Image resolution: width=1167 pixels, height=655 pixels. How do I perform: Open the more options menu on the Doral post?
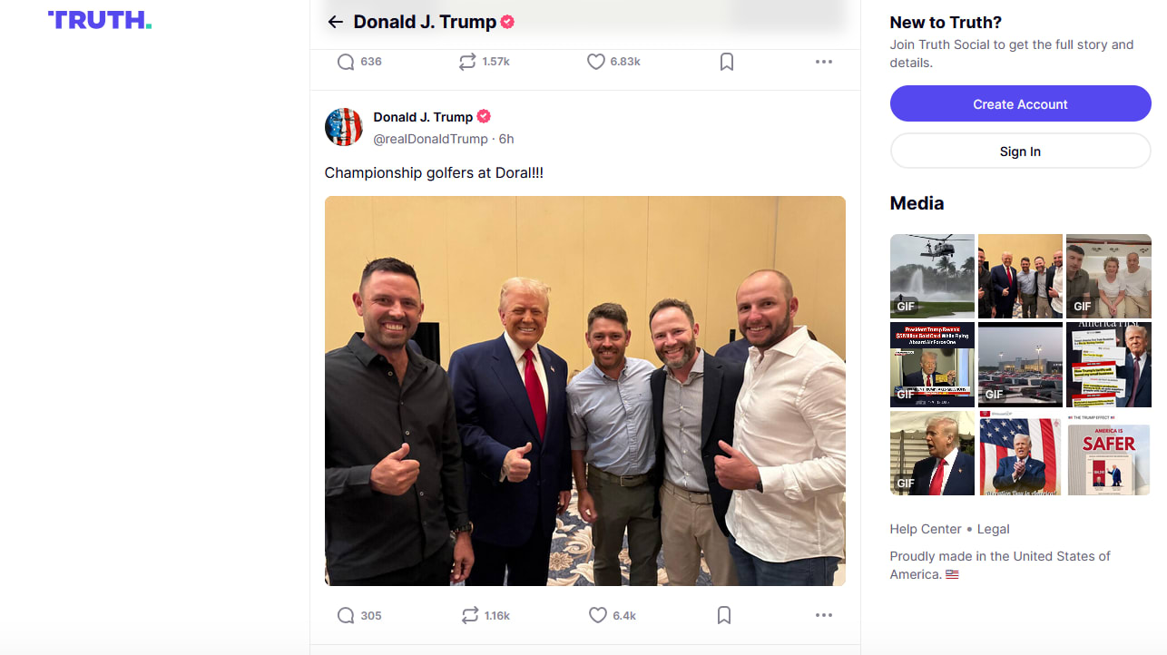(x=823, y=615)
